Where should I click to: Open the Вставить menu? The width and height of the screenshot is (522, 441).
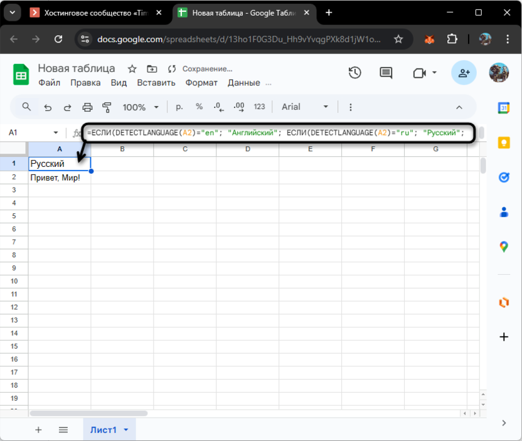(x=156, y=83)
